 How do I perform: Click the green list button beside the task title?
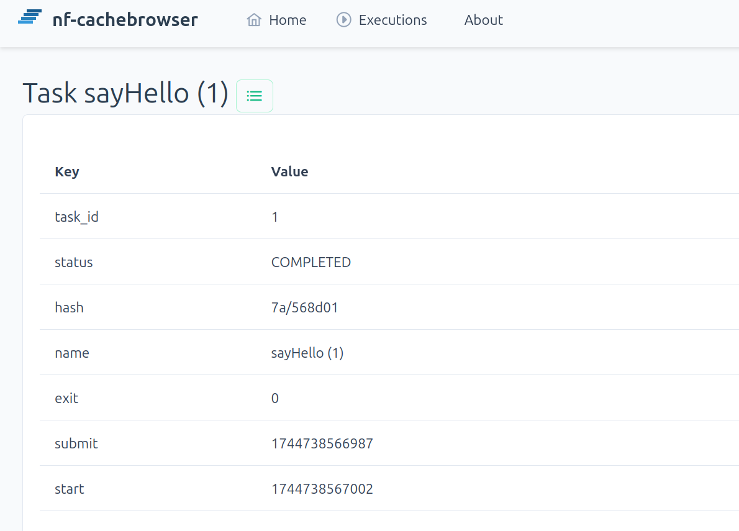point(255,96)
